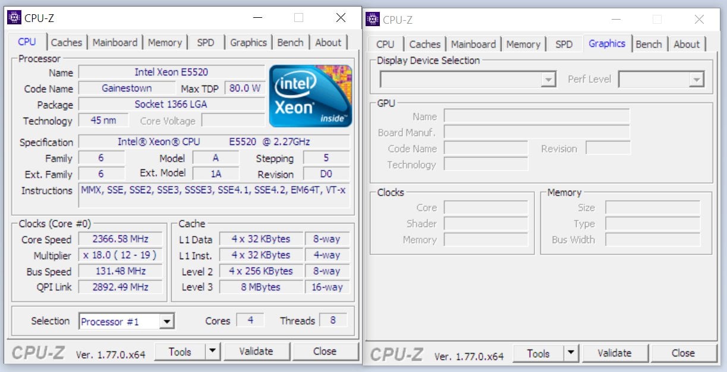Open the Display Device Selection dropdown

click(x=548, y=80)
